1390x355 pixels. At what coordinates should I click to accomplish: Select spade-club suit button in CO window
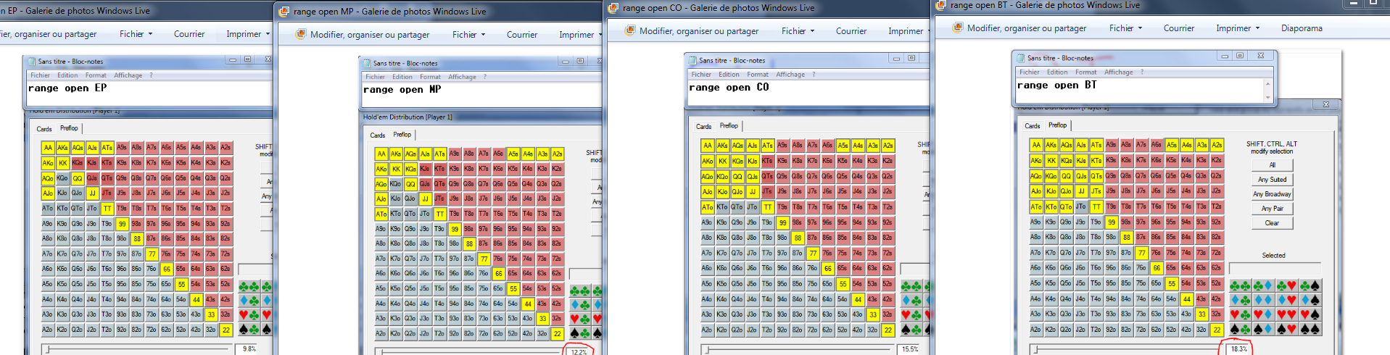[x=911, y=330]
